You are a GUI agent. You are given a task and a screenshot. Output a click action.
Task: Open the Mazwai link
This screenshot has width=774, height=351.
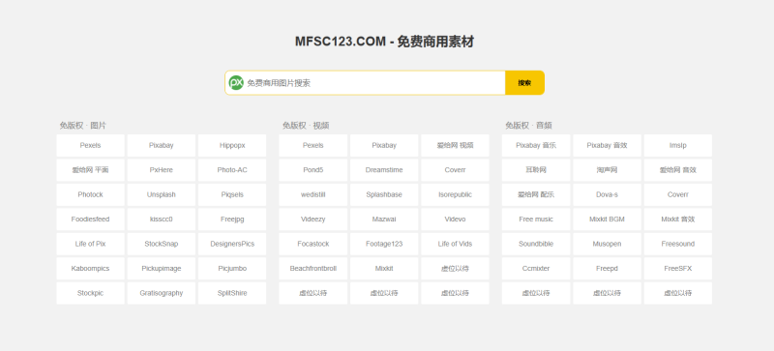[x=384, y=219]
